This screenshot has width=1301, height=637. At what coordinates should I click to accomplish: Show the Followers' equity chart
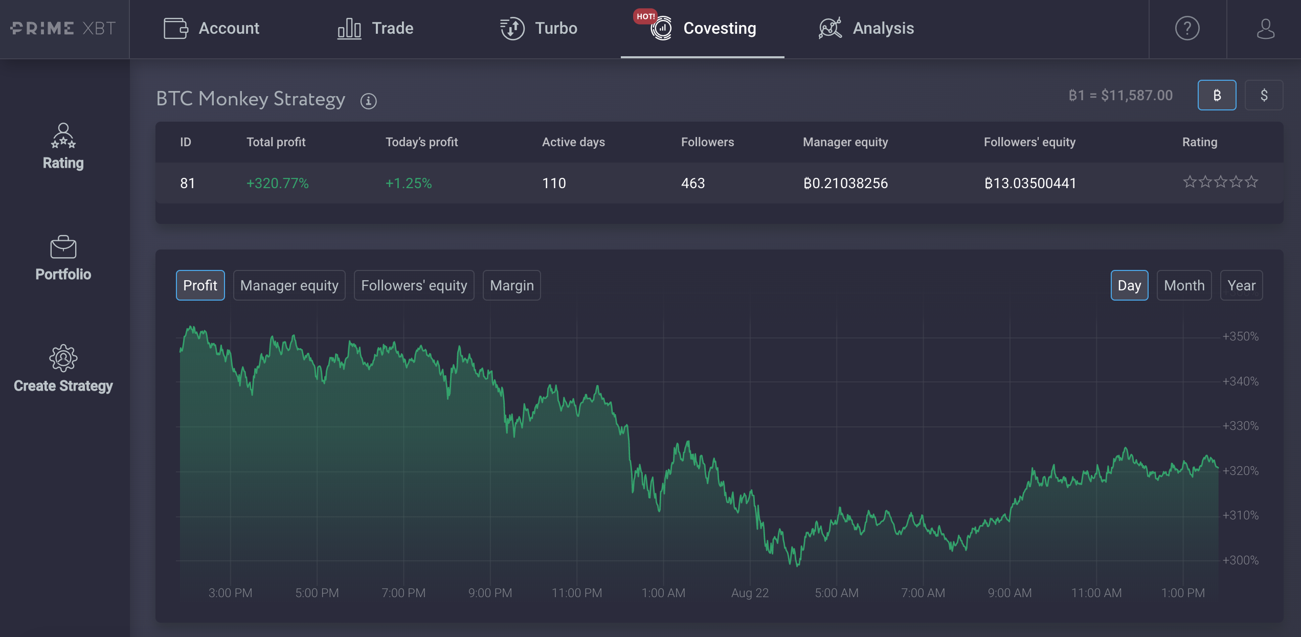414,285
